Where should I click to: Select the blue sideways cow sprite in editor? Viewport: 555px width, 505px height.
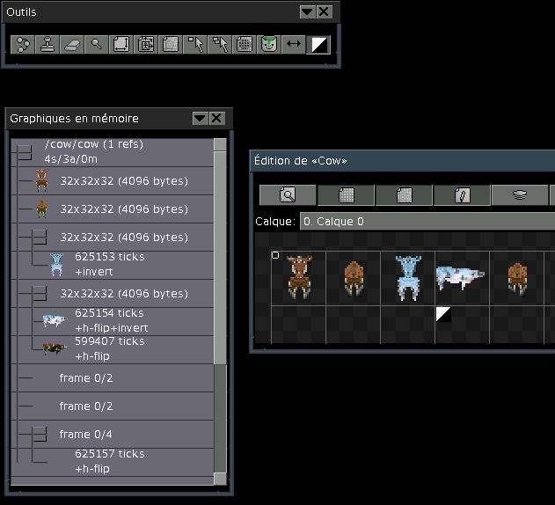coord(460,278)
